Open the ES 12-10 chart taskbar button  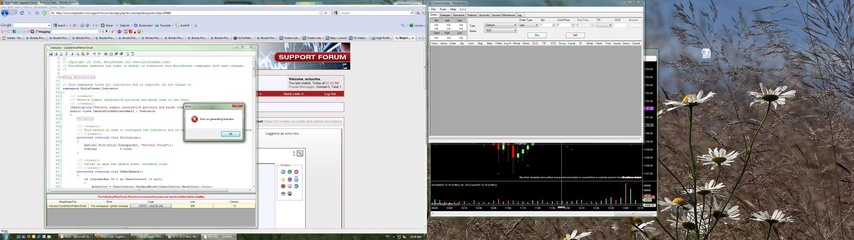click(184, 237)
